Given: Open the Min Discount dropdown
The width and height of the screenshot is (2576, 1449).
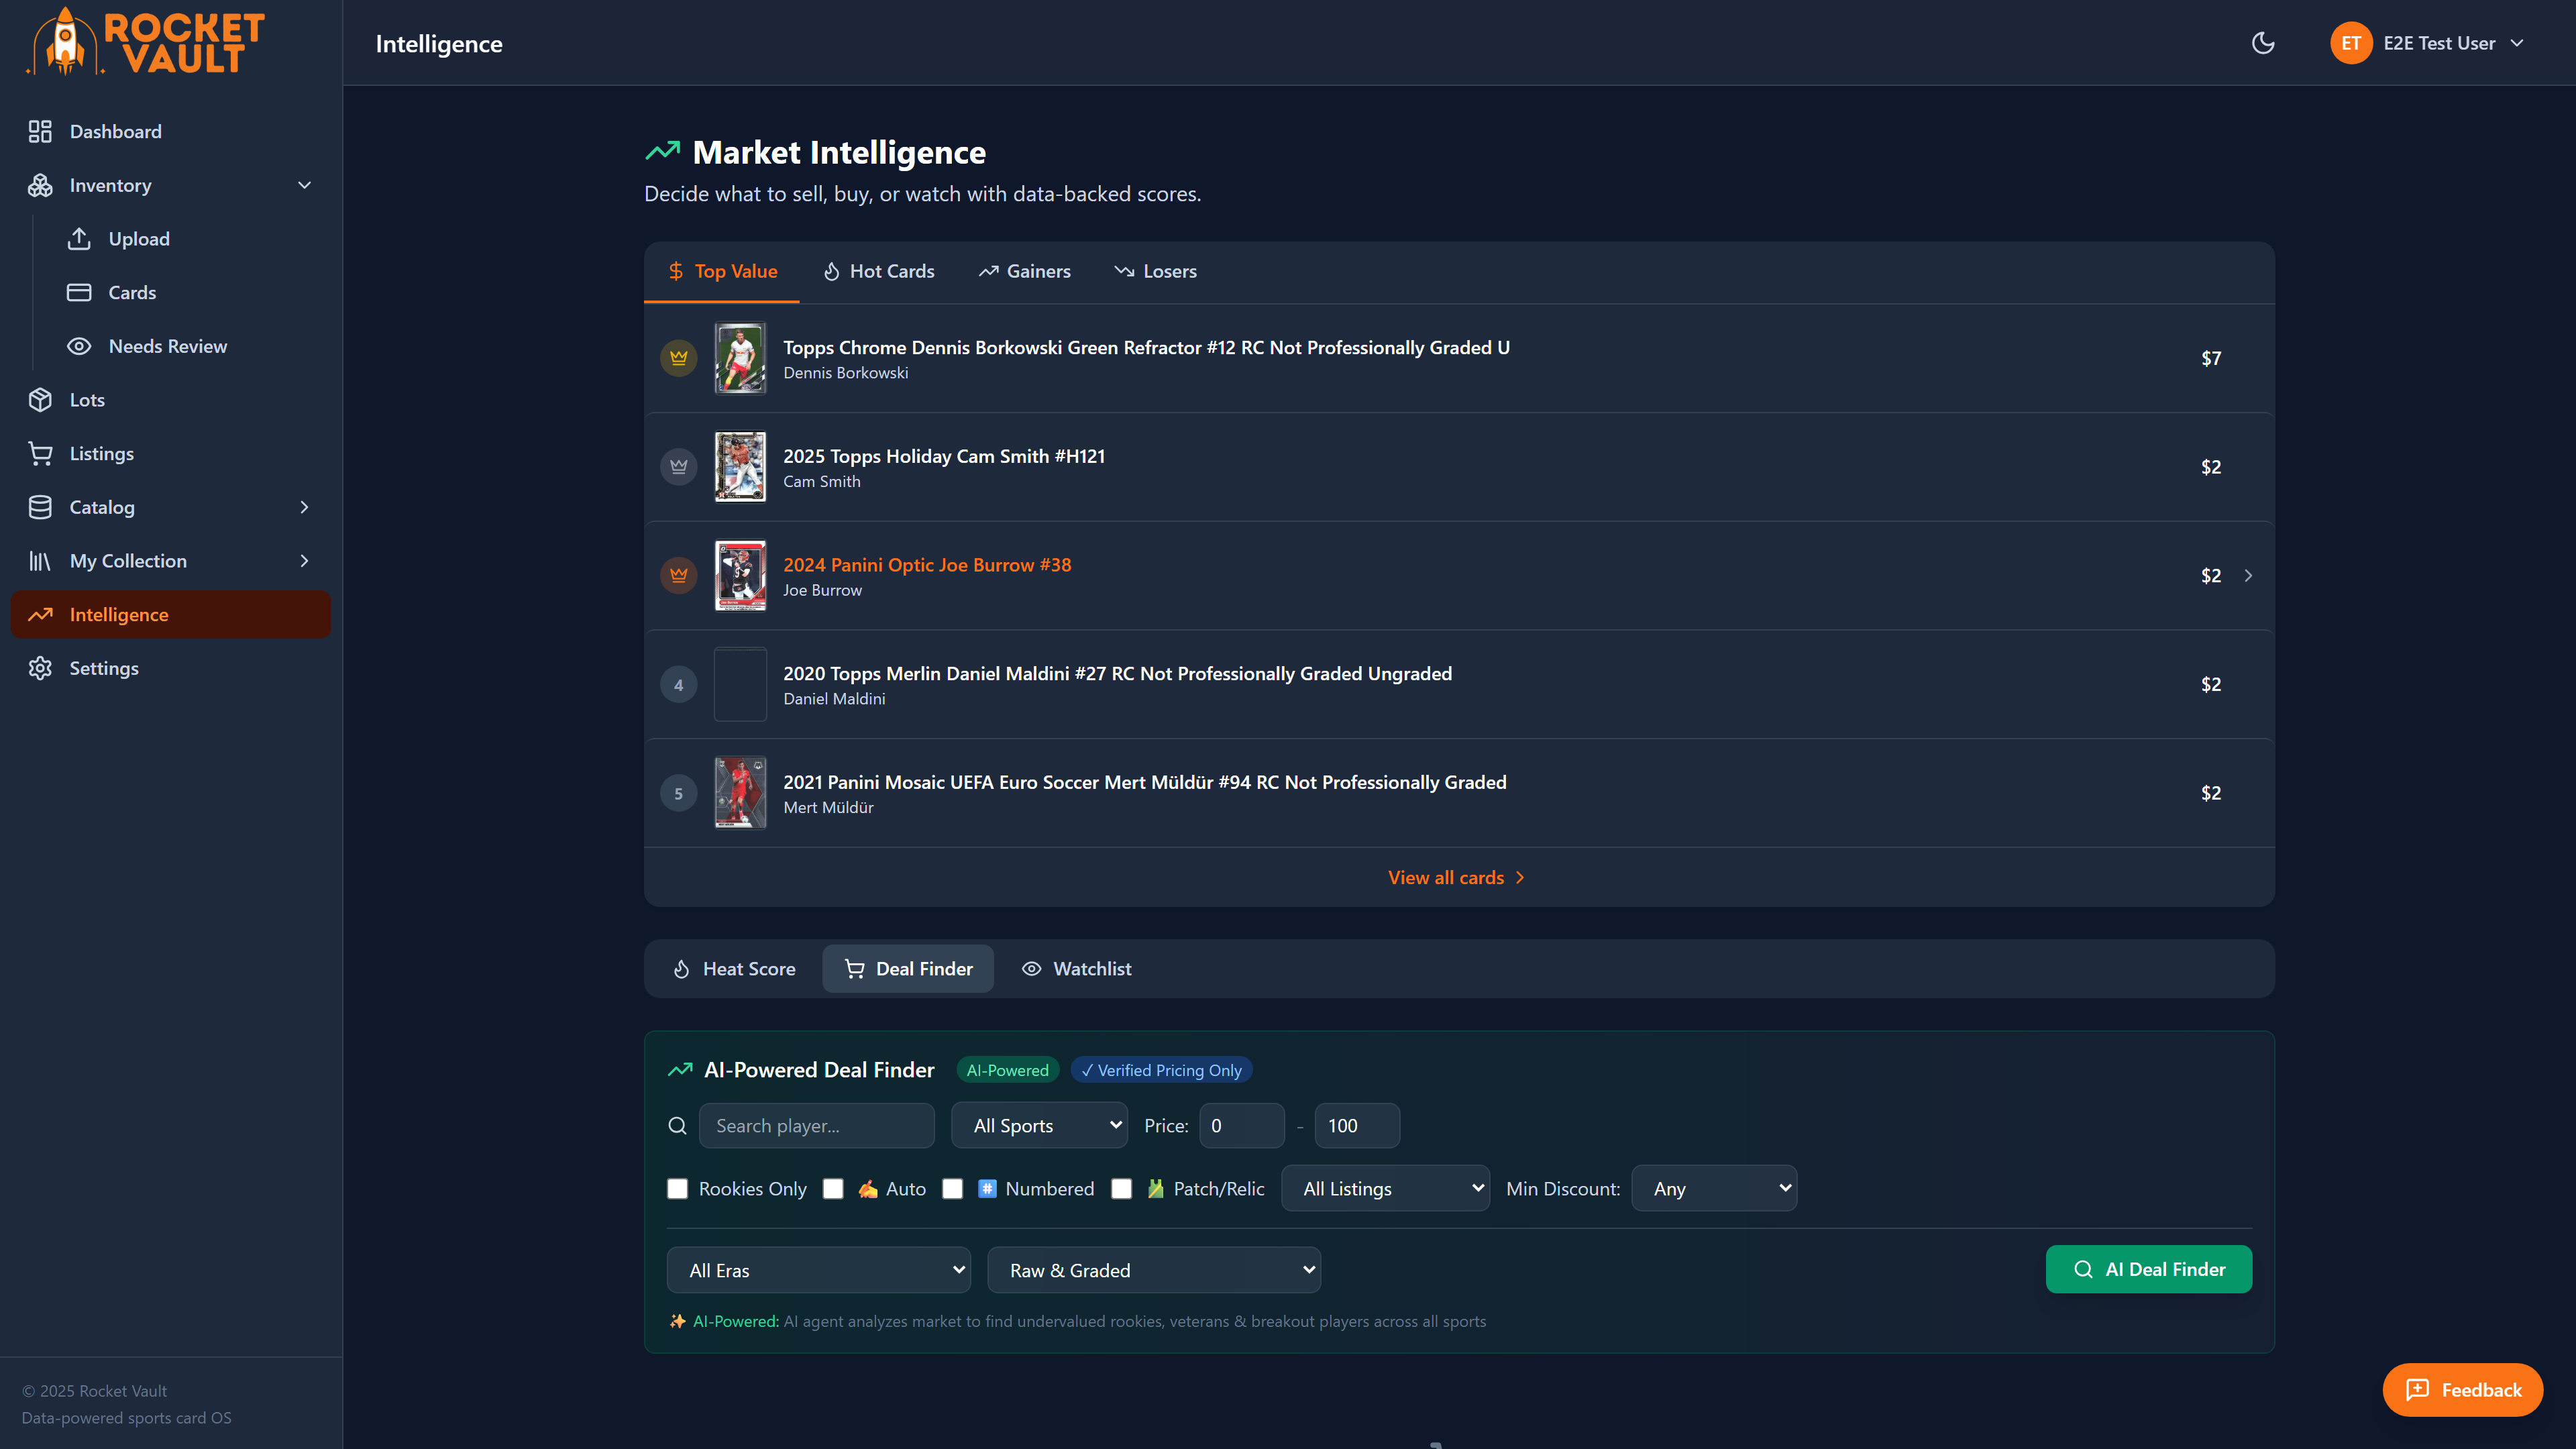Looking at the screenshot, I should pyautogui.click(x=1713, y=1188).
